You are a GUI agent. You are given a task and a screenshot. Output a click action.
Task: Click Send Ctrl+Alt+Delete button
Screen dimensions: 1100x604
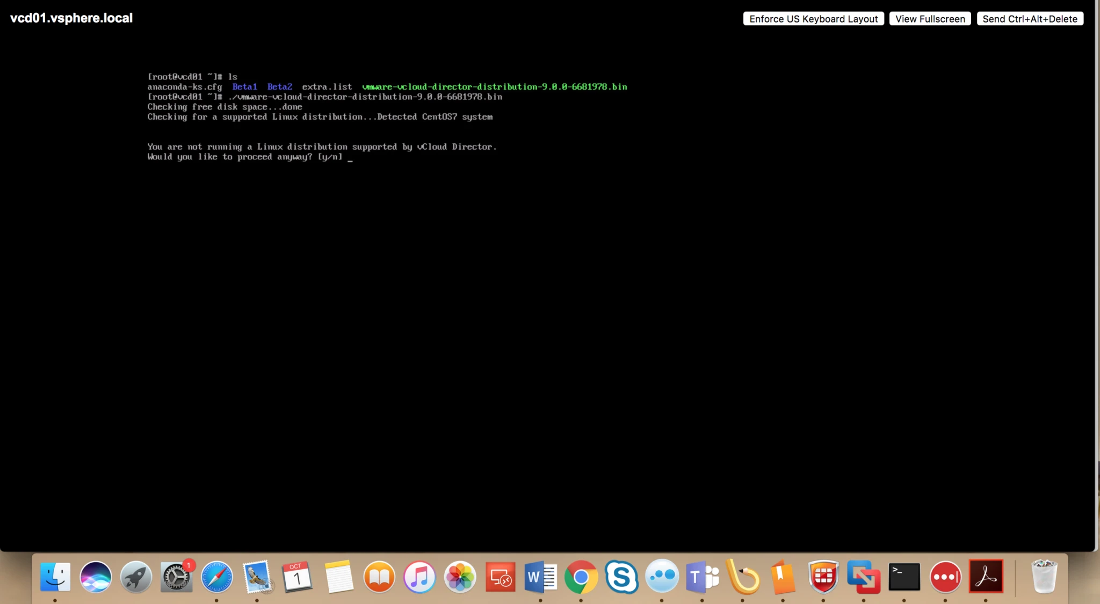(x=1030, y=19)
